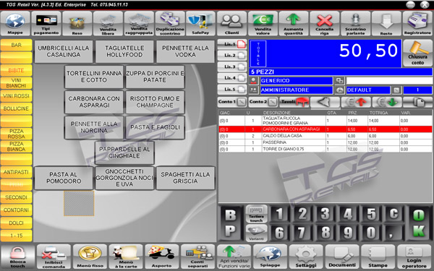The height and width of the screenshot is (271, 434).
Task: Toggle the Tastiera touch keyboard
Action: click(256, 214)
